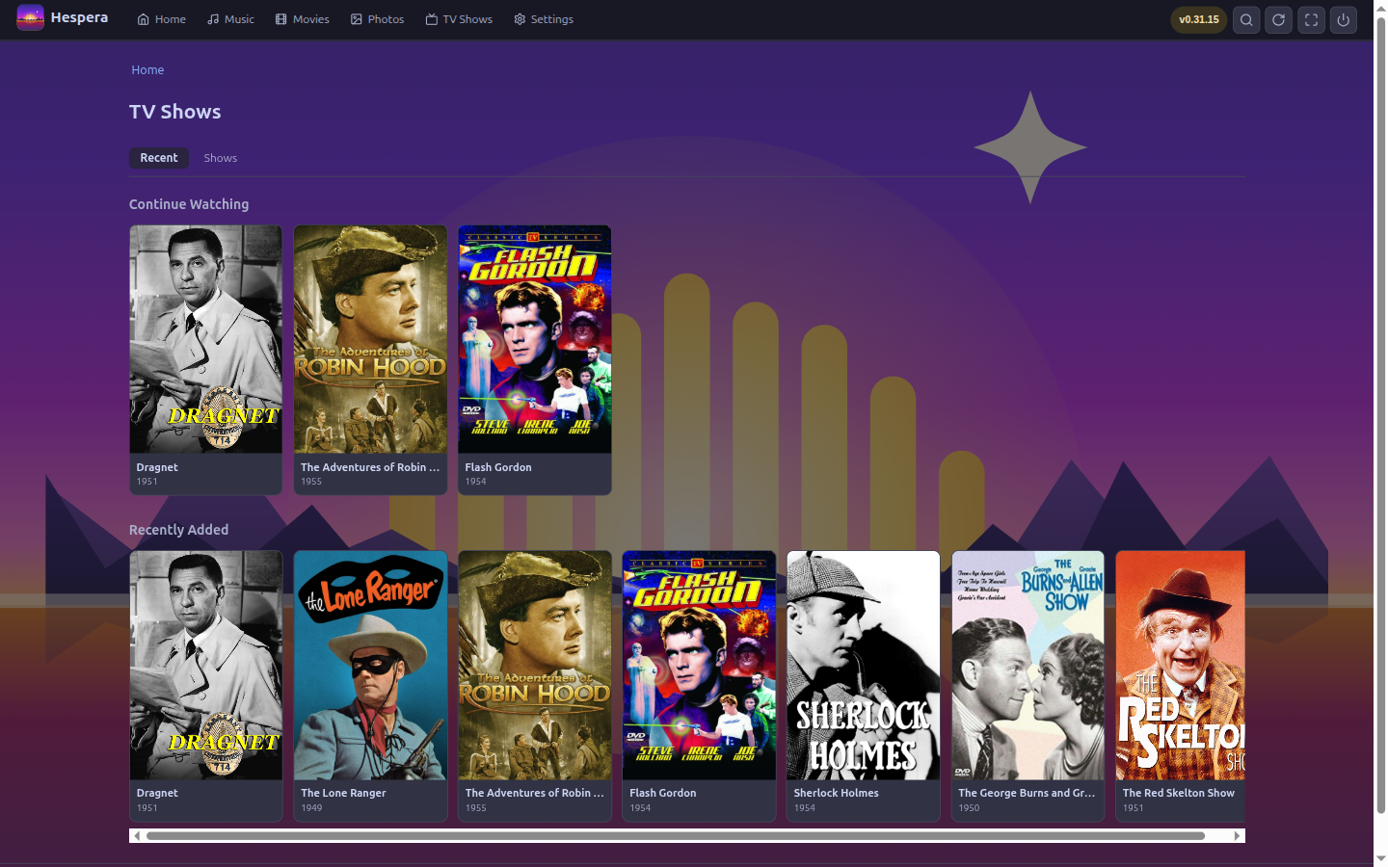Screen dimensions: 1388x867
Task: Open the Sherlock Holmes poster
Action: (864, 665)
